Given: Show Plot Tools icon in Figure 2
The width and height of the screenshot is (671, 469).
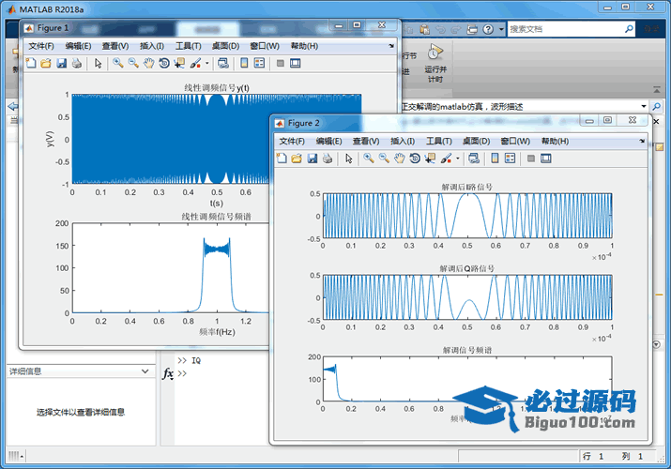Looking at the screenshot, I should [546, 159].
